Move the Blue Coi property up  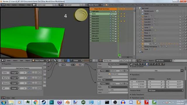pos(33,78)
